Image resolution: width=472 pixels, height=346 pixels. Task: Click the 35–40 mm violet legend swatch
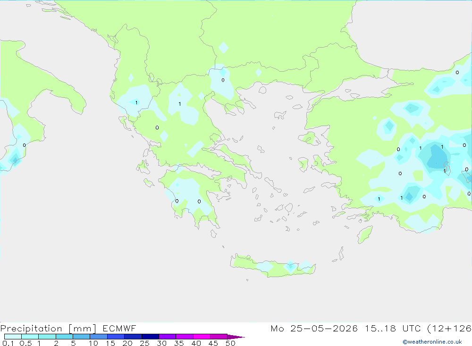(185, 337)
